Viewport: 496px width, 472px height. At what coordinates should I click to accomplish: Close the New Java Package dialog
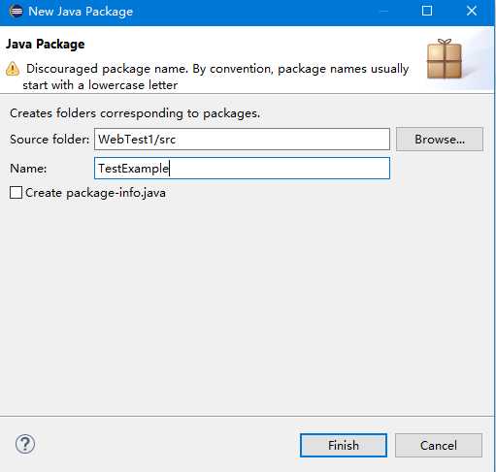click(472, 11)
